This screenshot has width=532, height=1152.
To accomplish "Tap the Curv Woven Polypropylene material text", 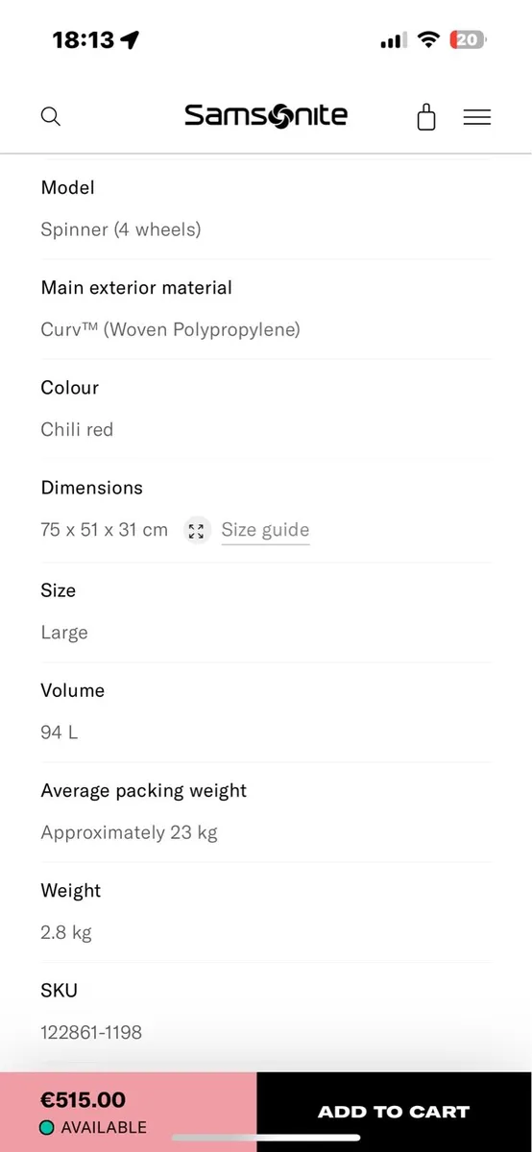I will click(x=170, y=330).
